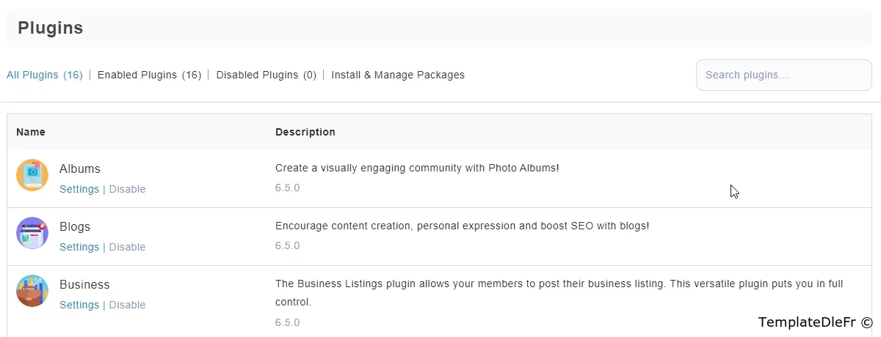This screenshot has width=881, height=337.
Task: Click the Blogs plugin icon
Action: [32, 233]
